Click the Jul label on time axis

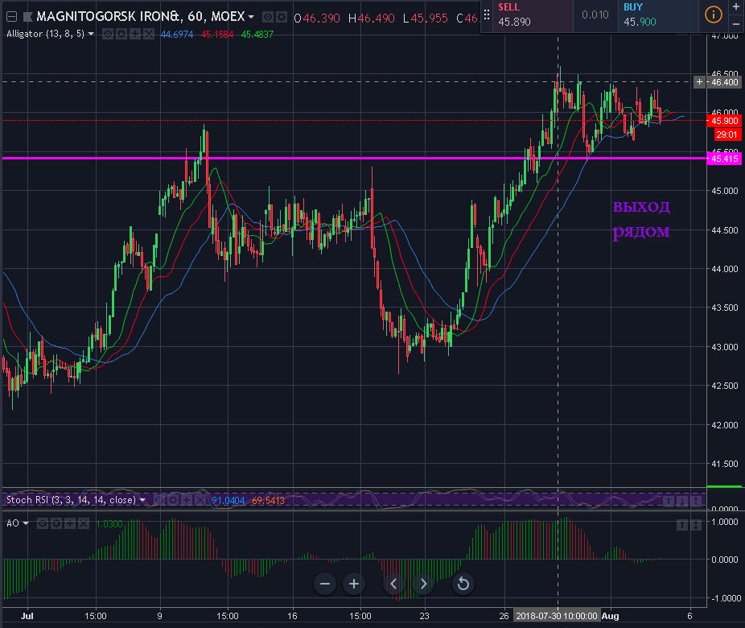pyautogui.click(x=27, y=616)
